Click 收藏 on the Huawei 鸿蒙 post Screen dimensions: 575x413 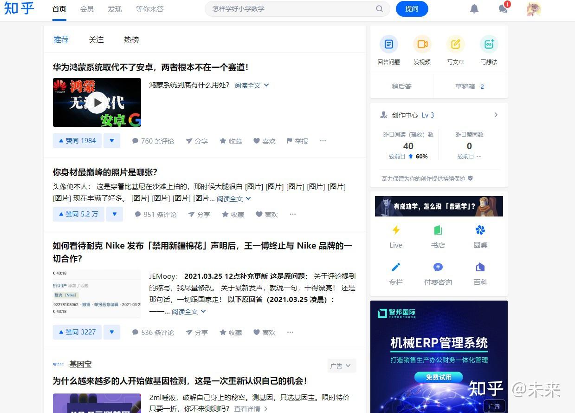point(231,141)
